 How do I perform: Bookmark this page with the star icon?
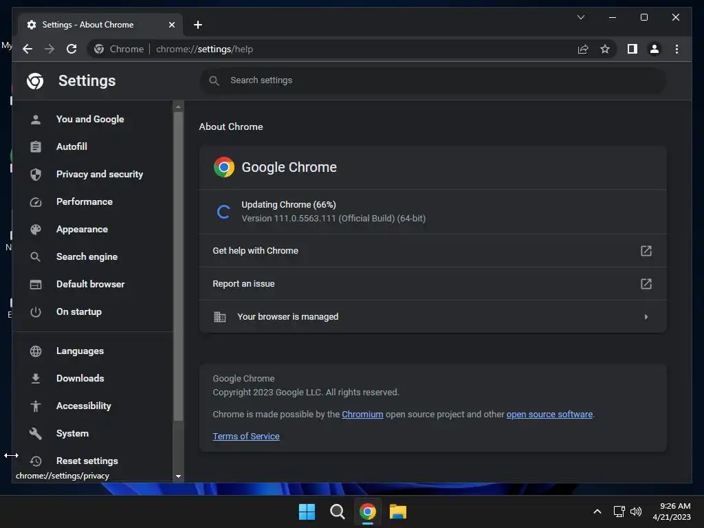605,49
